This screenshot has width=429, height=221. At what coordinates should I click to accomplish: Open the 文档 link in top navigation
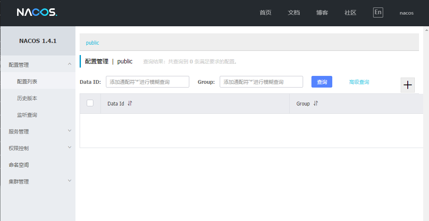click(294, 13)
